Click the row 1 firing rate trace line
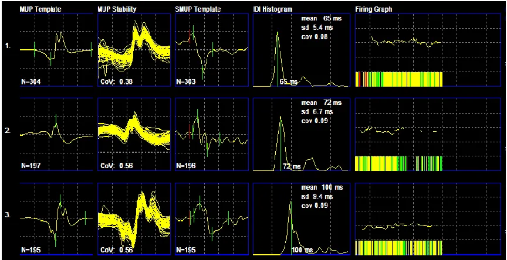The height and width of the screenshot is (260, 507). click(406, 42)
